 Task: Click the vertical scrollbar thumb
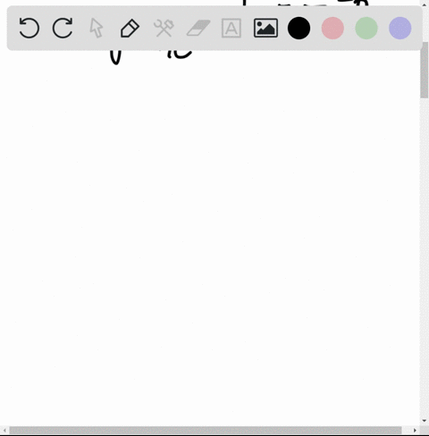[x=425, y=70]
